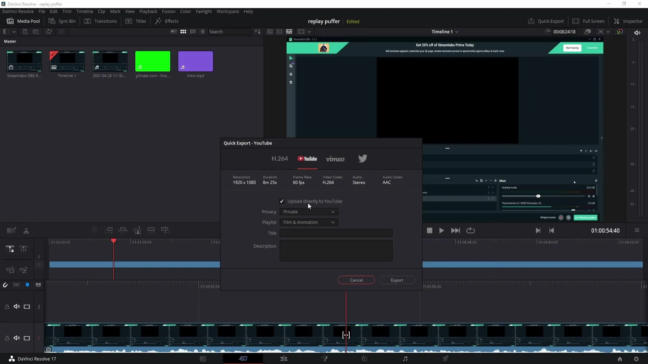Uncheck Upload directly to YouTube

[282, 201]
